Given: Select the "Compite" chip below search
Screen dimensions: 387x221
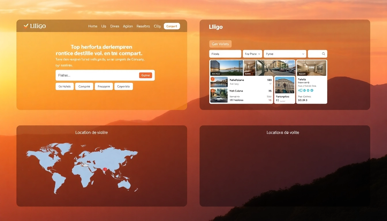Looking at the screenshot, I should tap(84, 86).
